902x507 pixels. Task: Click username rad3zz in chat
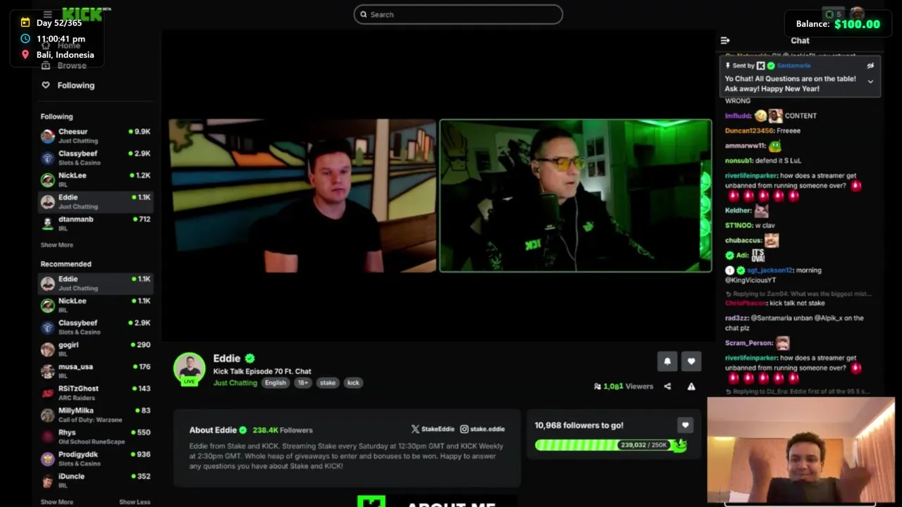(736, 318)
